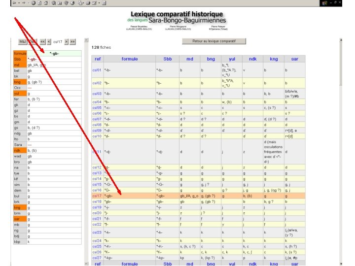
Task: Click the main page scrollbar down arrow
Action: [x=341, y=264]
